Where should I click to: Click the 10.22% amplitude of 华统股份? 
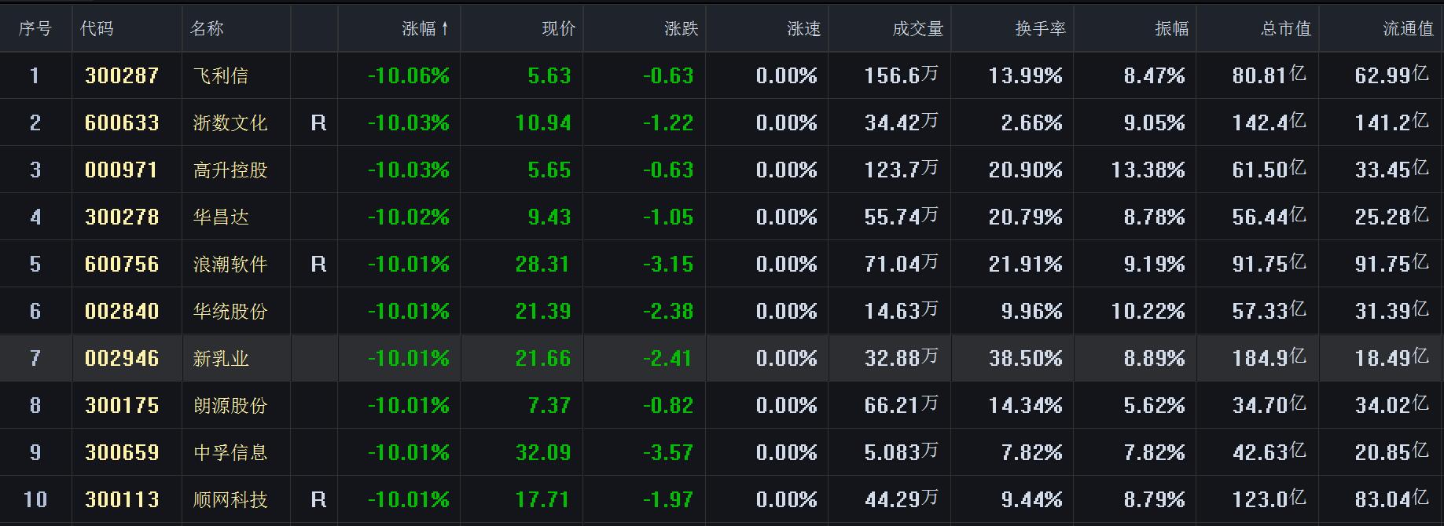(1148, 312)
